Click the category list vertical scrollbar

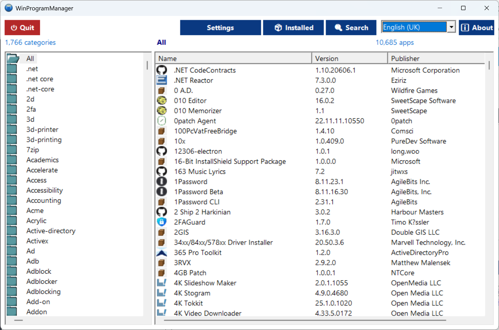point(147,65)
